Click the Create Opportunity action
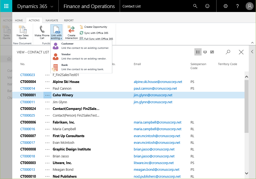The image size is (256, 179). point(94,27)
